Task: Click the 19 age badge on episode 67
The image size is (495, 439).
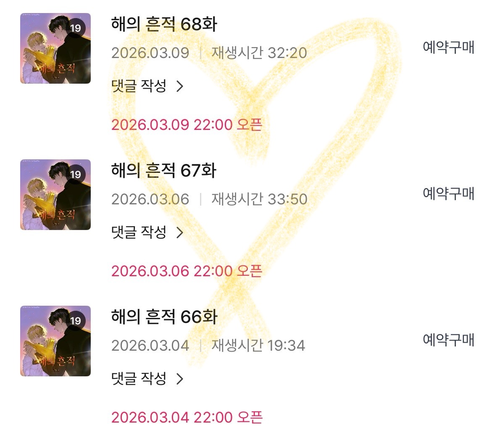Action: pyautogui.click(x=76, y=175)
